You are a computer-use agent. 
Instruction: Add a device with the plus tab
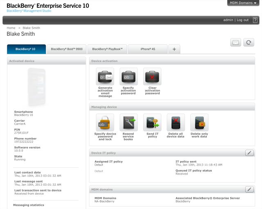click(x=174, y=49)
